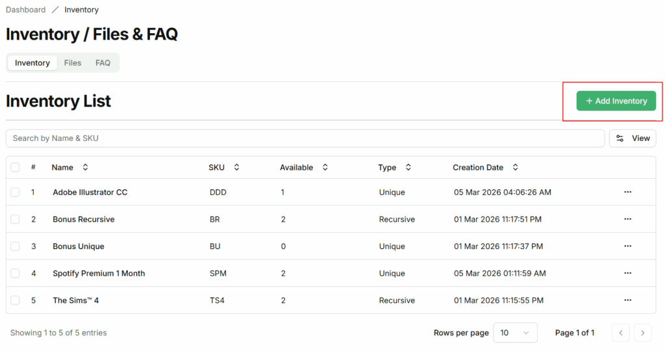Go to Dashboard breadcrumb link
This screenshot has height=351, width=665.
(26, 10)
